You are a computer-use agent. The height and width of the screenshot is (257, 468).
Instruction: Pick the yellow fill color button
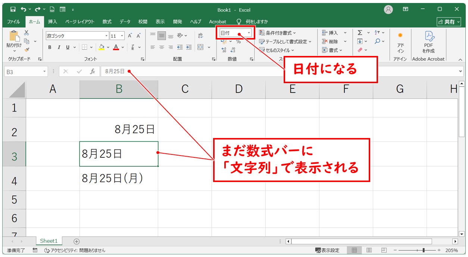point(101,47)
